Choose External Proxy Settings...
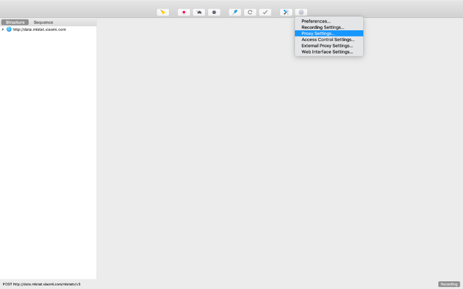Screen dimensions: 463x289 pos(329,46)
